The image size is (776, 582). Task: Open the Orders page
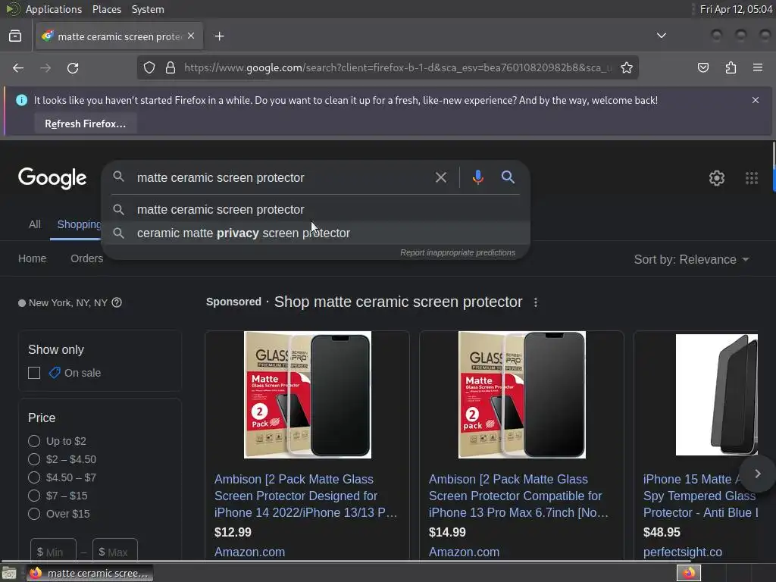pyautogui.click(x=86, y=258)
